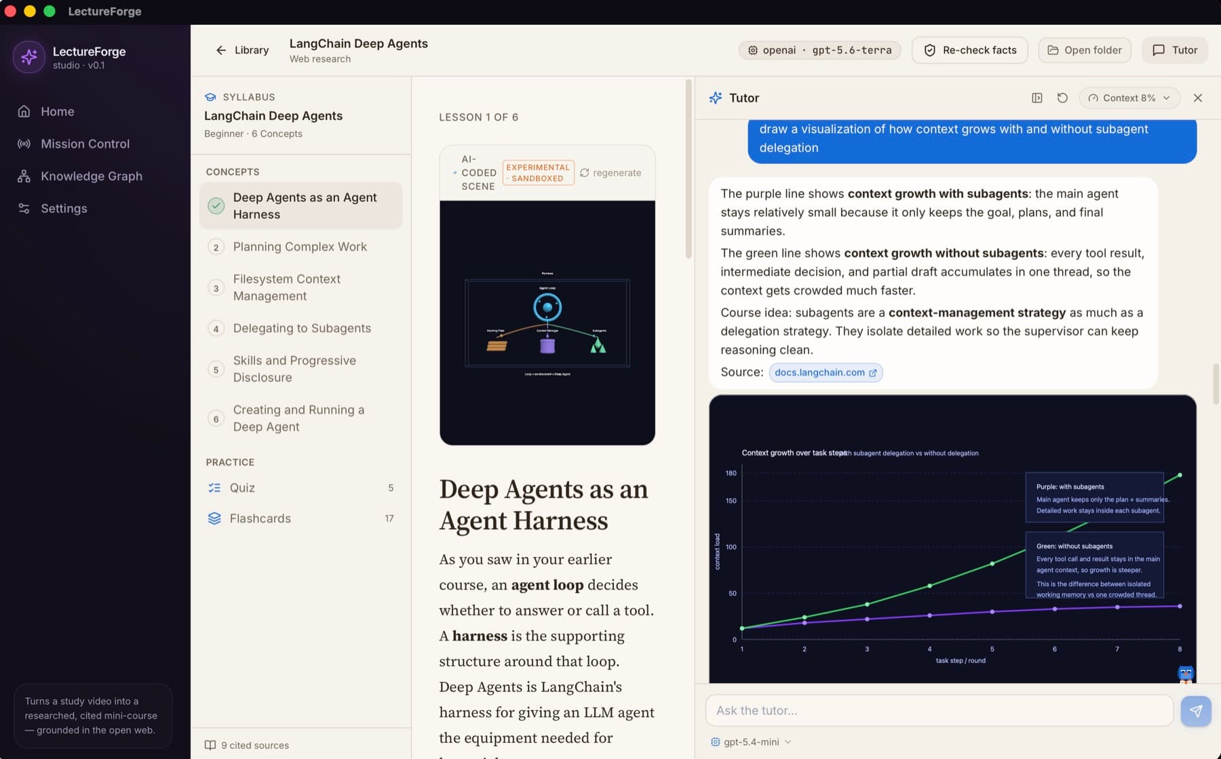Open the gpt-5.4-mini model selector
This screenshot has height=759, width=1221.
click(x=751, y=742)
